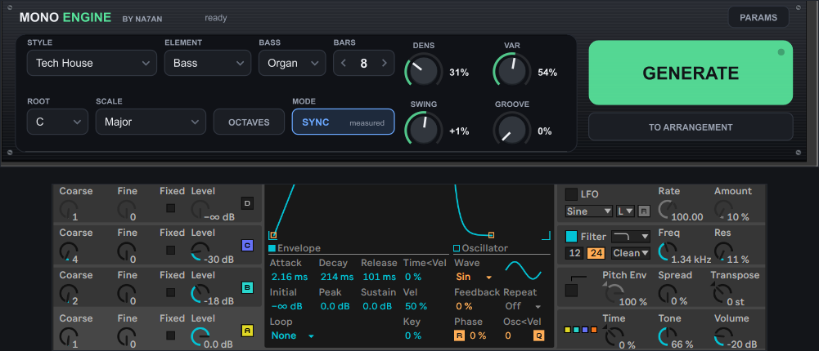Toggle the Osc<Vel quantize Q button
The height and width of the screenshot is (351, 819).
coord(538,335)
